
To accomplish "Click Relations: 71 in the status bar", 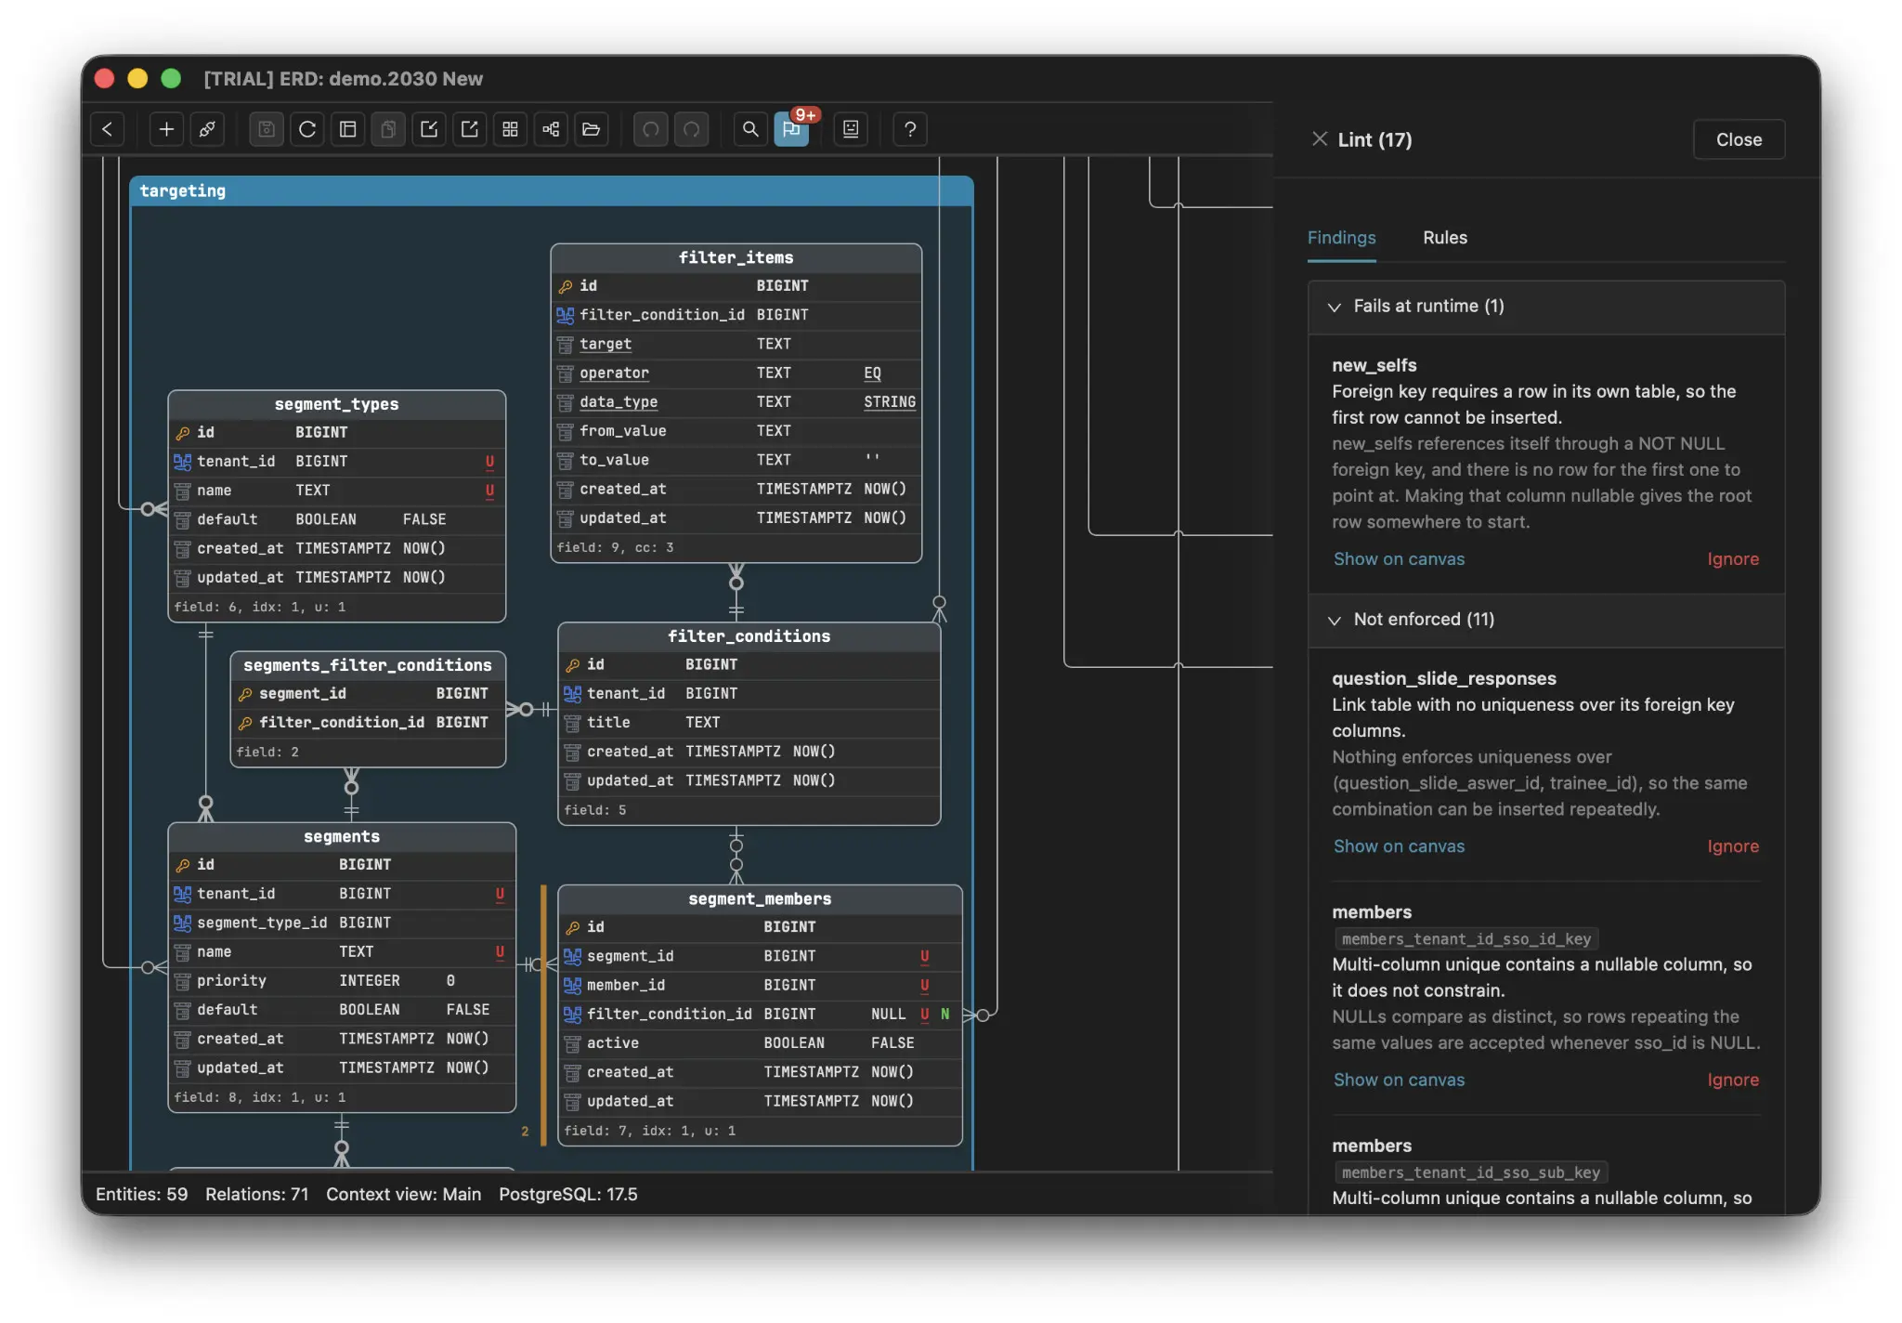I will point(257,1195).
